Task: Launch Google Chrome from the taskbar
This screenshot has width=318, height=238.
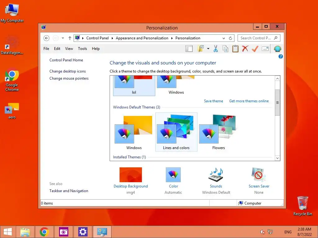Action: click(x=44, y=232)
